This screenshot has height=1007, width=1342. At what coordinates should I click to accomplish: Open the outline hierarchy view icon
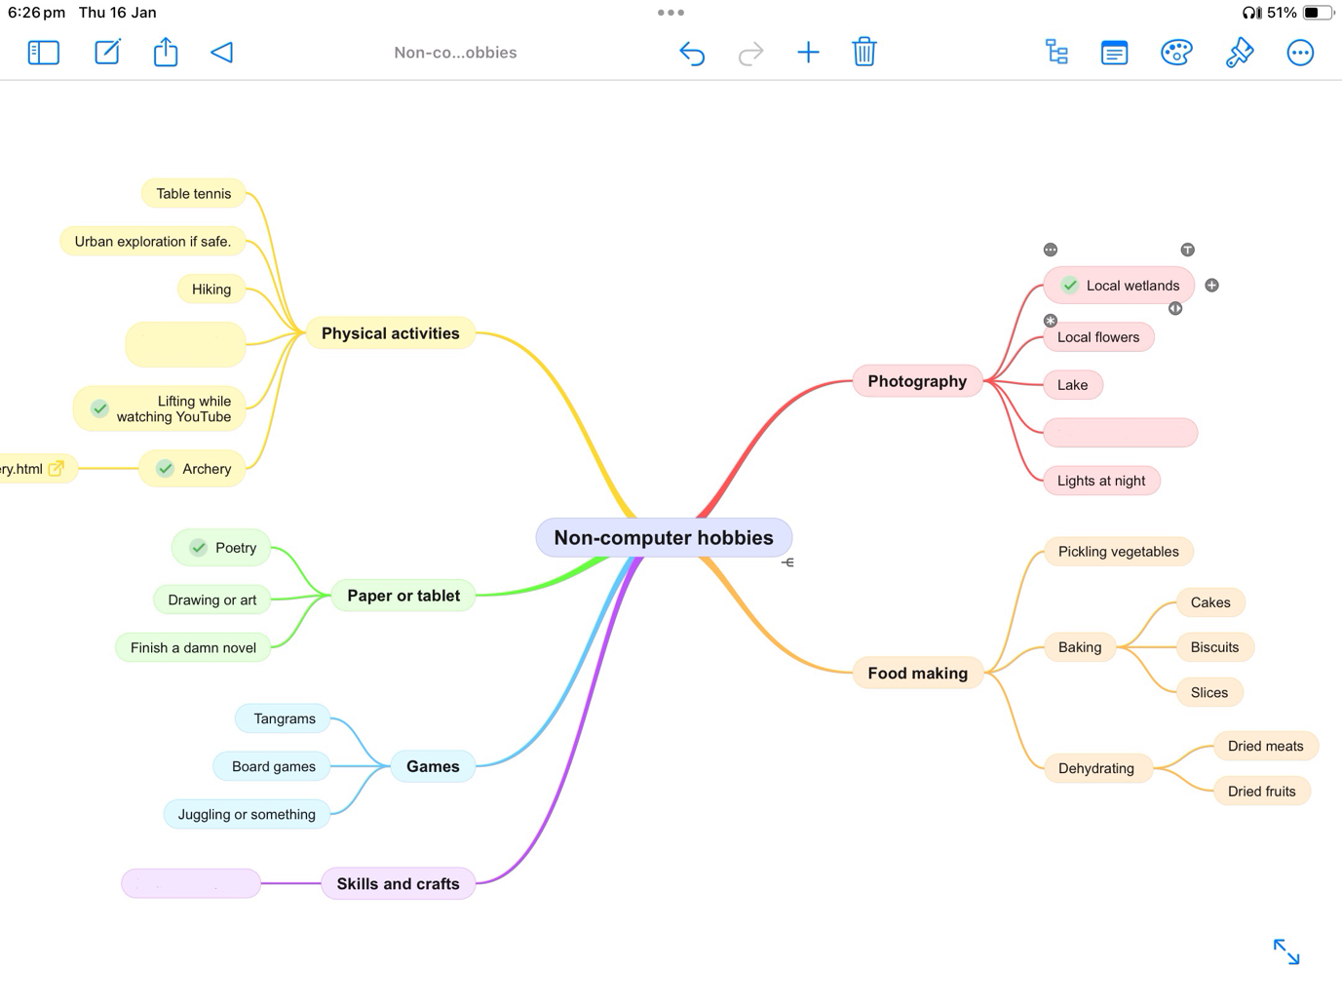[x=1056, y=53]
